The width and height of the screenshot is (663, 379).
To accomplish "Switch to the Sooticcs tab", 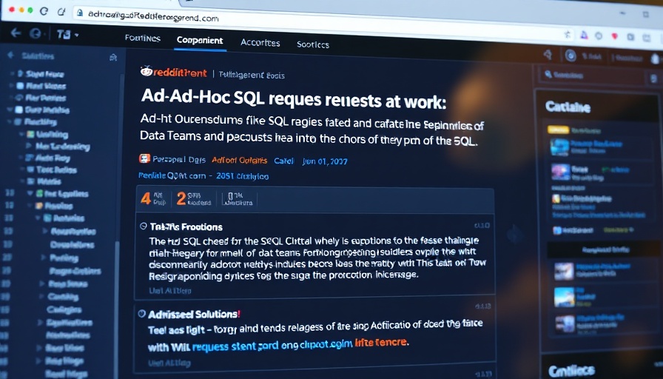I will point(313,44).
